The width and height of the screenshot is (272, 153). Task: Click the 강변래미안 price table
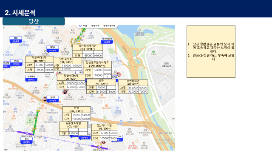[x=133, y=87]
